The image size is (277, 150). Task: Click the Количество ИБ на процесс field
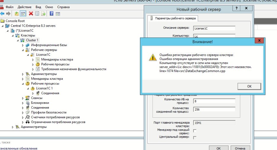click(x=214, y=101)
